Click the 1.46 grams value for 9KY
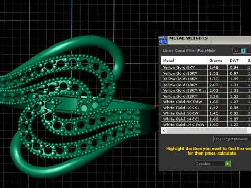 (x=214, y=67)
